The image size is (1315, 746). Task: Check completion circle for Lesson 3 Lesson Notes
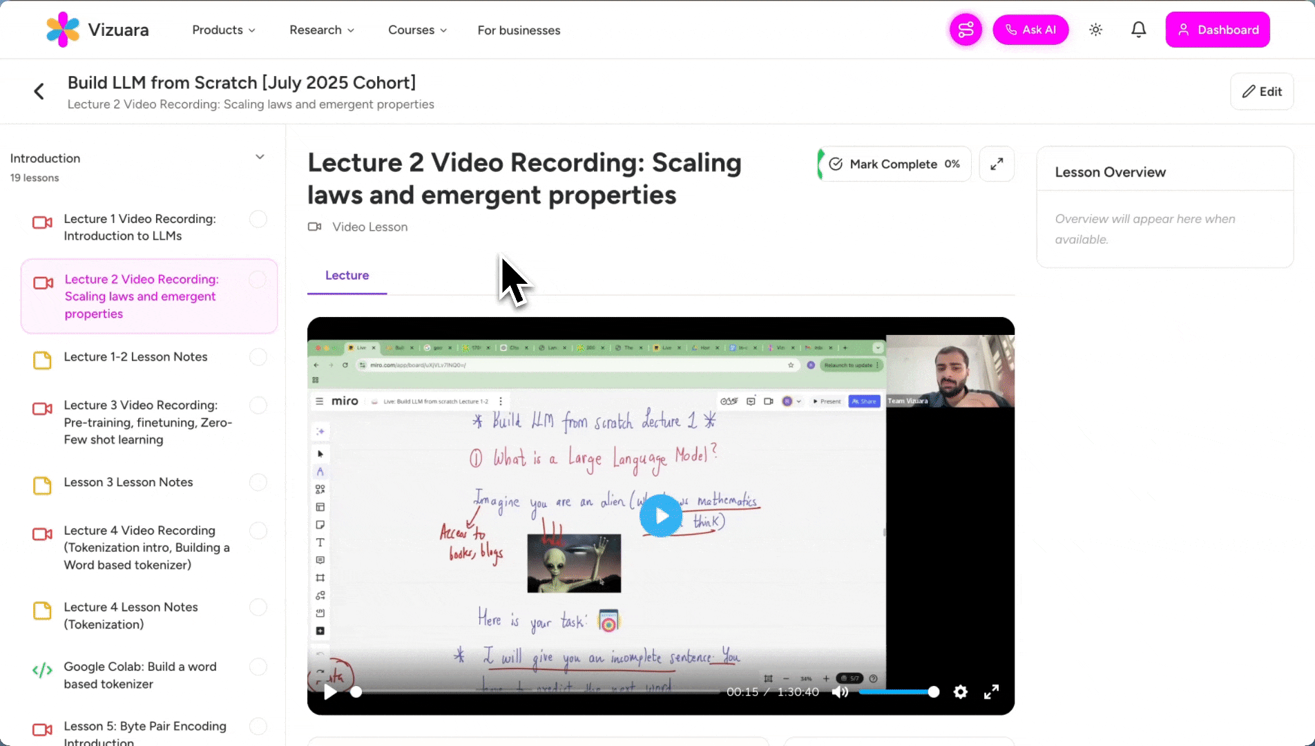258,482
